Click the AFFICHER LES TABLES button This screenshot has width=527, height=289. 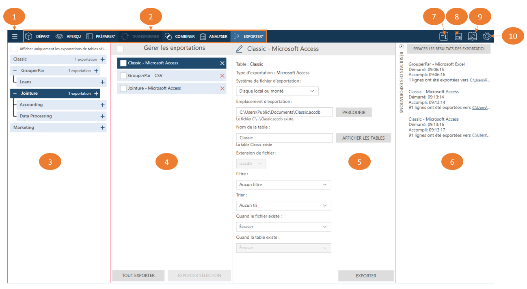363,138
